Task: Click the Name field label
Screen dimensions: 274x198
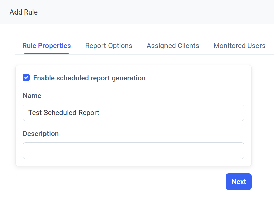Action: tap(32, 96)
